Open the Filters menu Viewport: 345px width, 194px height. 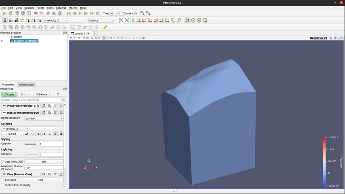point(40,8)
